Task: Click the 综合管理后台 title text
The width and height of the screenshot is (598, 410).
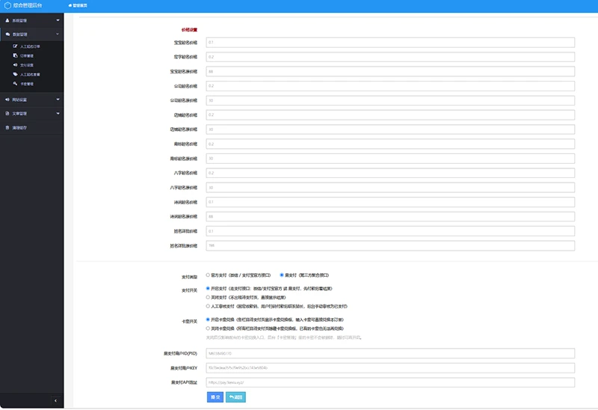Action: (28, 5)
